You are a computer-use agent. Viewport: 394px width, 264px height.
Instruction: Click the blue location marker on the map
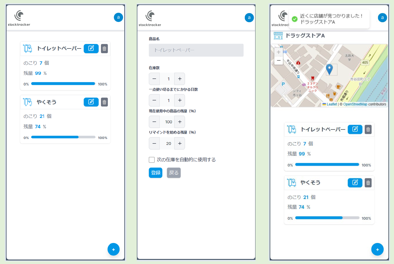pyautogui.click(x=329, y=69)
